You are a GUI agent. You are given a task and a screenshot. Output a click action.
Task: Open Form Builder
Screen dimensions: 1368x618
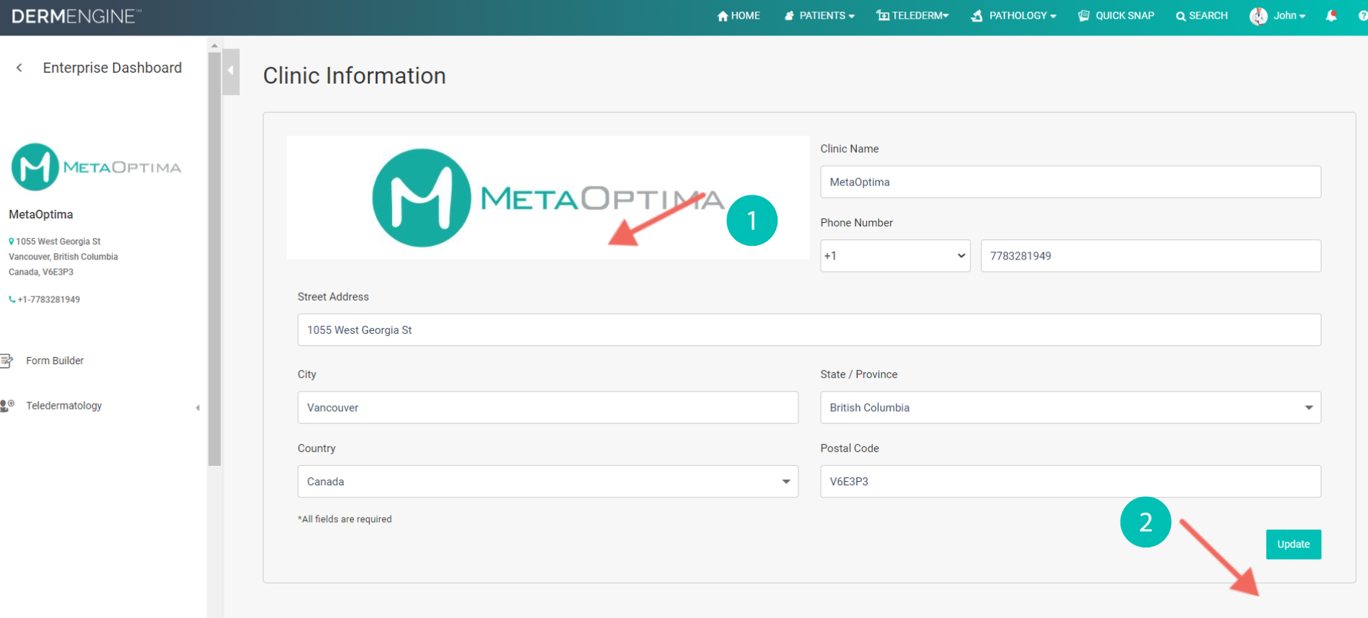(x=55, y=361)
